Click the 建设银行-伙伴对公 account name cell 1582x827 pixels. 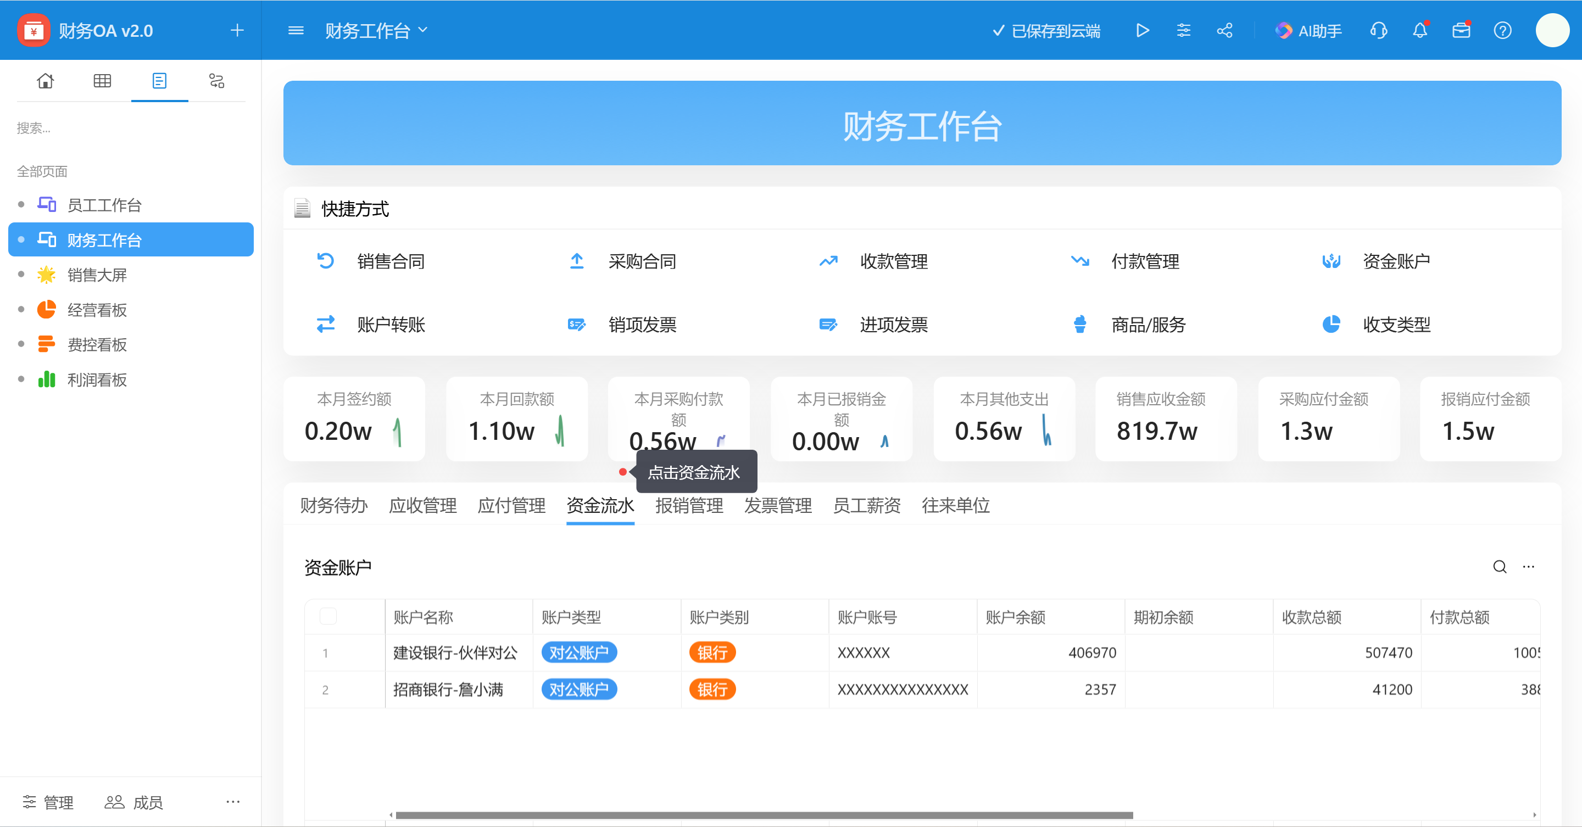[x=459, y=652]
